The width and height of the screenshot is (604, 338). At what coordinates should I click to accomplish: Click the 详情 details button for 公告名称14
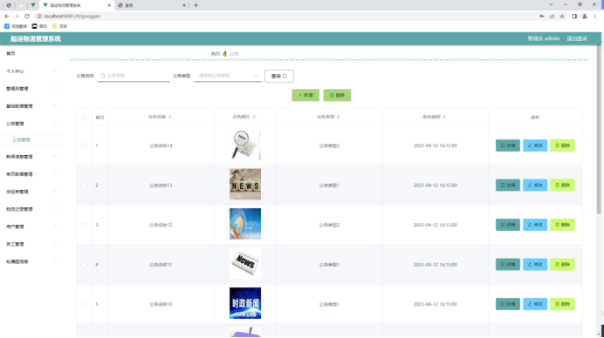click(508, 145)
